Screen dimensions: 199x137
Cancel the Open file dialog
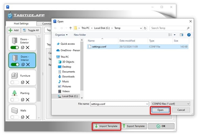pyautogui.click(x=181, y=110)
